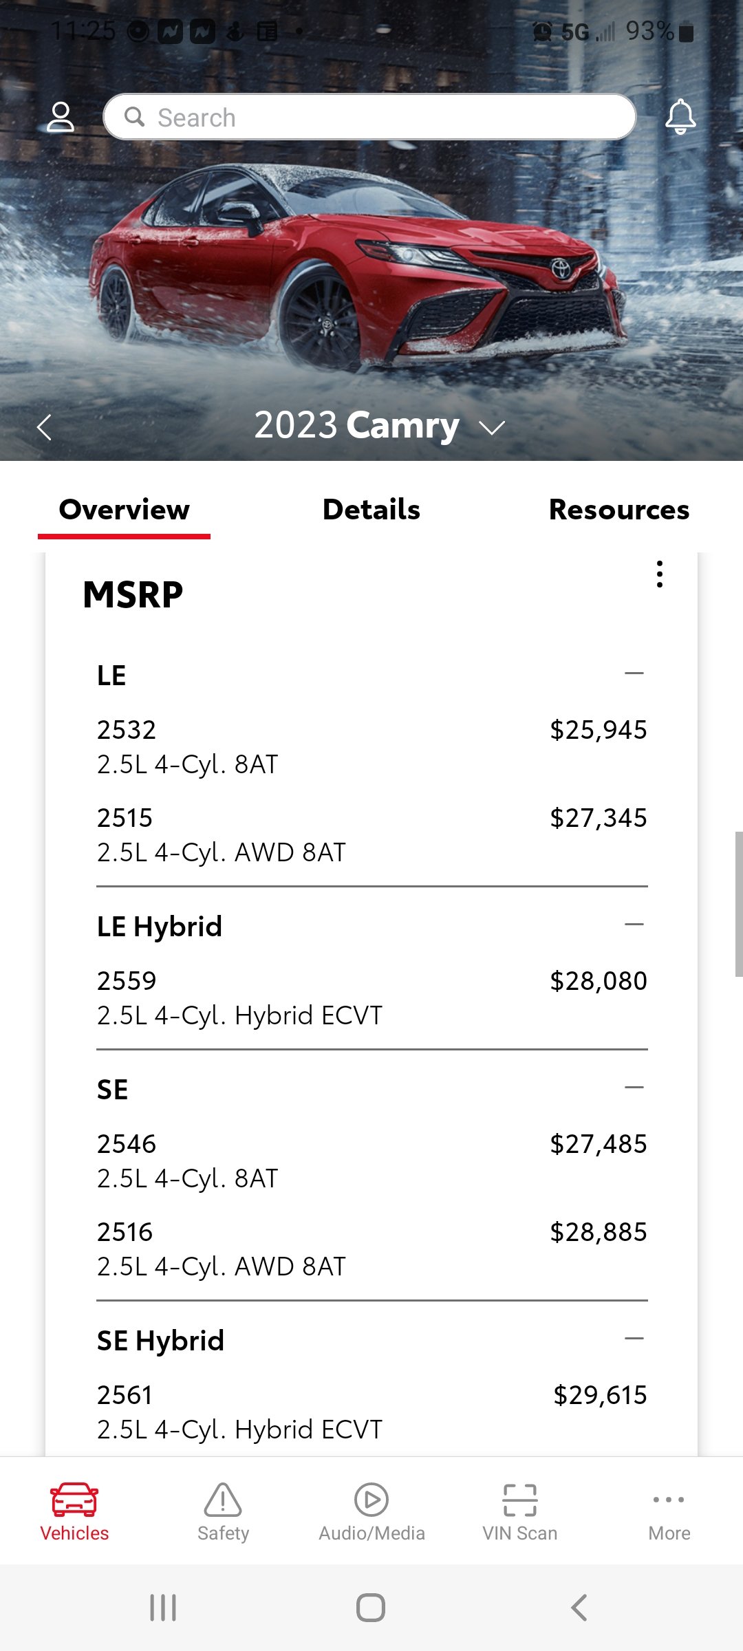Tap the 5G signal status icon
743x1651 pixels.
[587, 32]
